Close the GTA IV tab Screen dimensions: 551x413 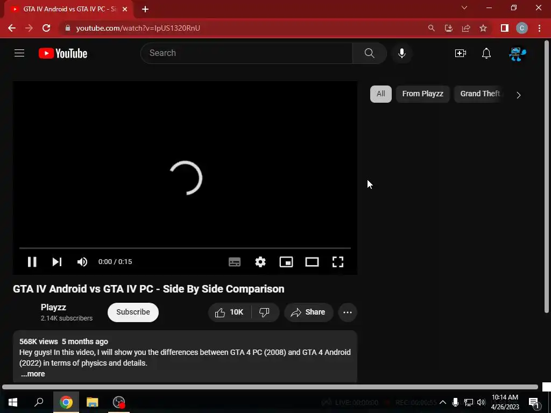coord(125,9)
